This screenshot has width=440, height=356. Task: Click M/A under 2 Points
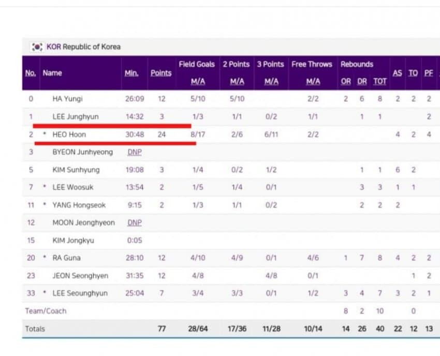[x=236, y=82]
